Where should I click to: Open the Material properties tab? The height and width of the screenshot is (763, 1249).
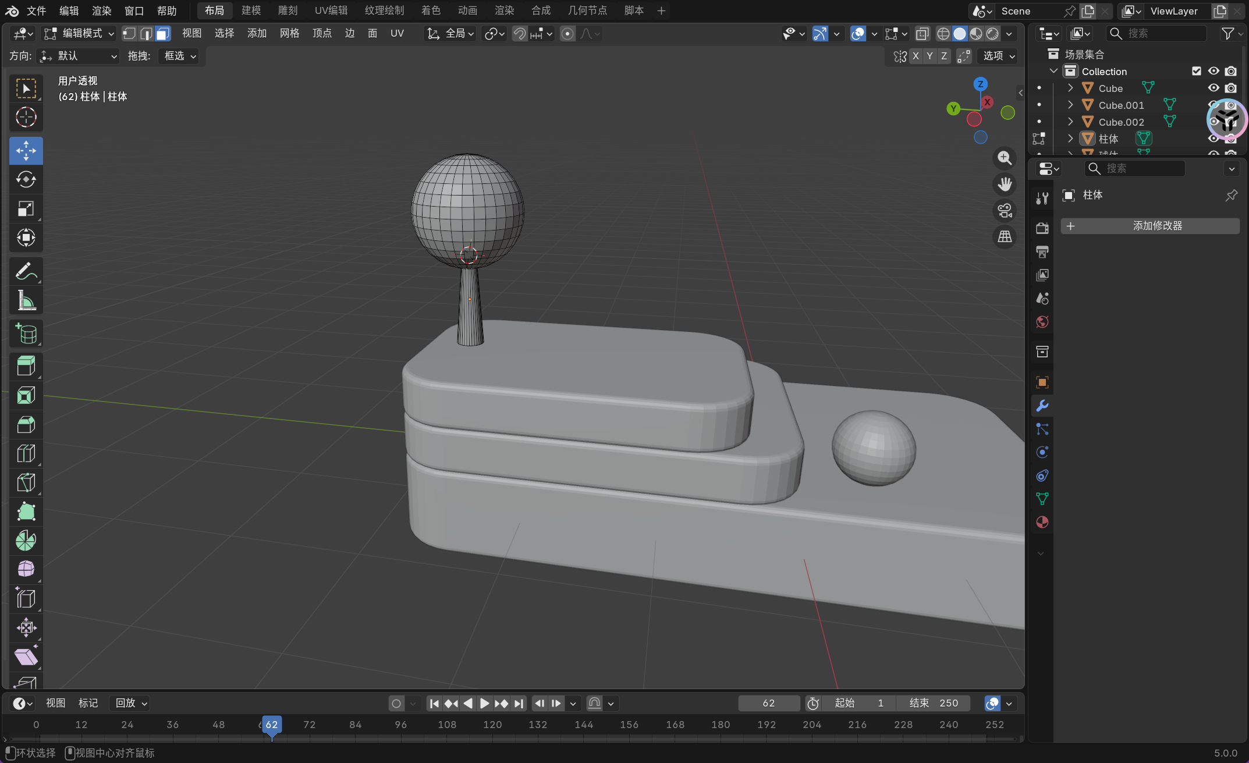[1042, 522]
